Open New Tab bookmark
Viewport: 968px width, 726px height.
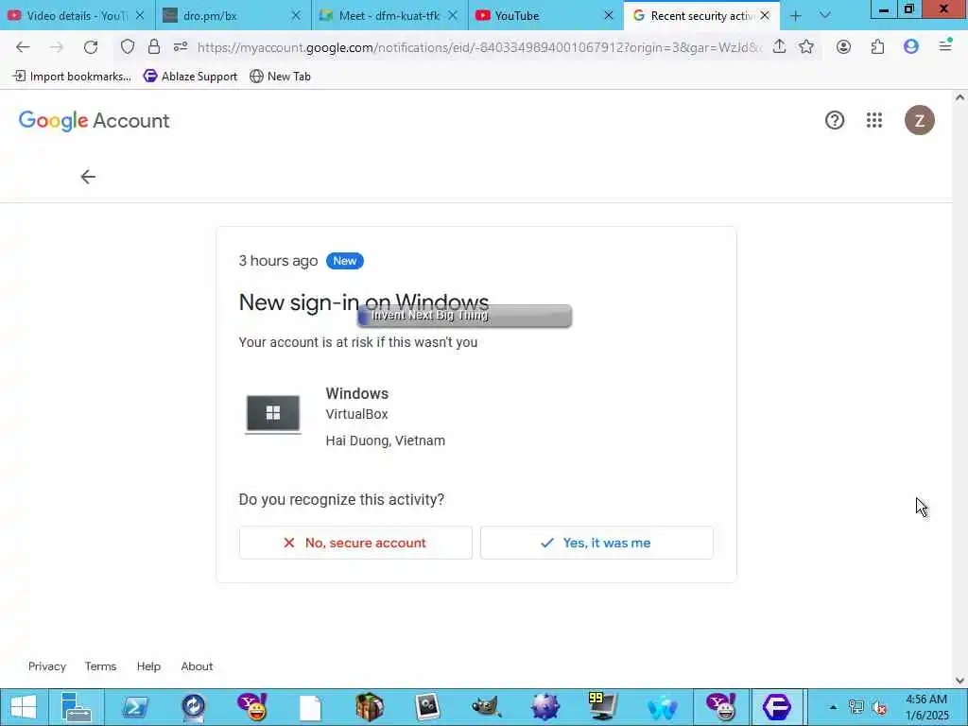click(280, 77)
